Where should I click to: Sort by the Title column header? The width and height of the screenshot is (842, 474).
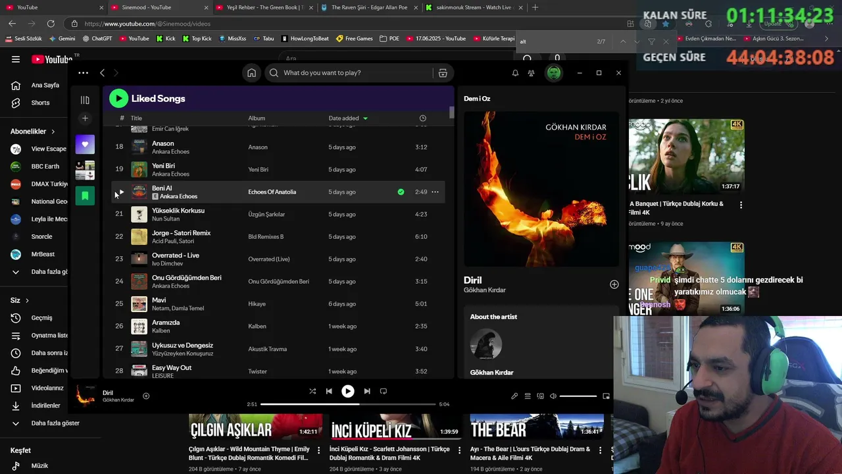coord(136,118)
